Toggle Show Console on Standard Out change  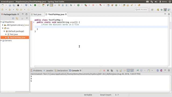[128, 71]
